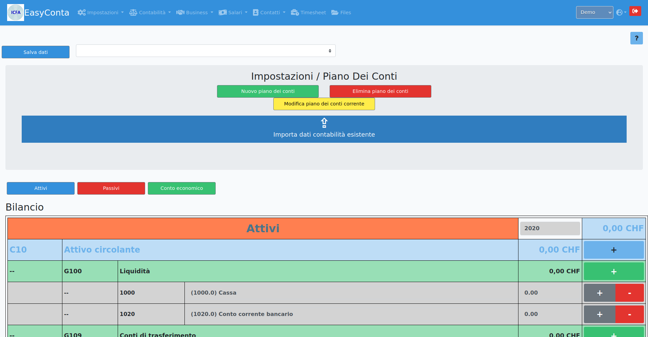Switch to the Attivi tab button

41,188
